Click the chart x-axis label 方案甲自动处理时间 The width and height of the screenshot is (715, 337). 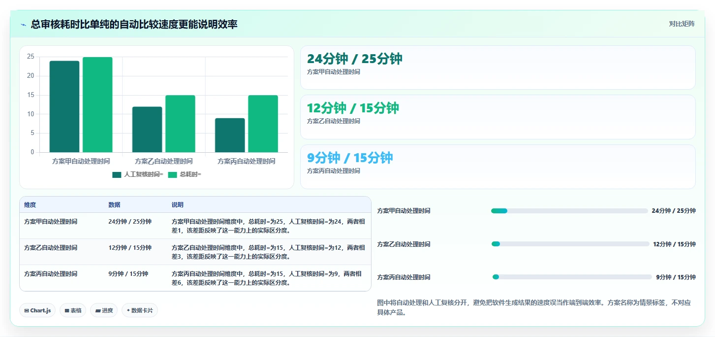81,162
